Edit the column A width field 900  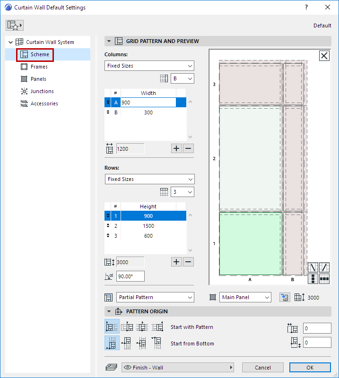148,103
